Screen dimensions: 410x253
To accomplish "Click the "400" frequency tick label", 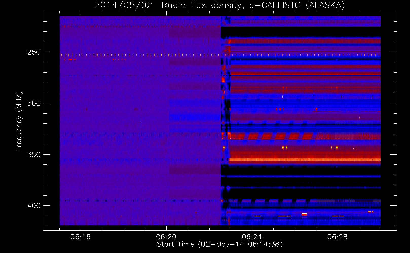I will (34, 206).
